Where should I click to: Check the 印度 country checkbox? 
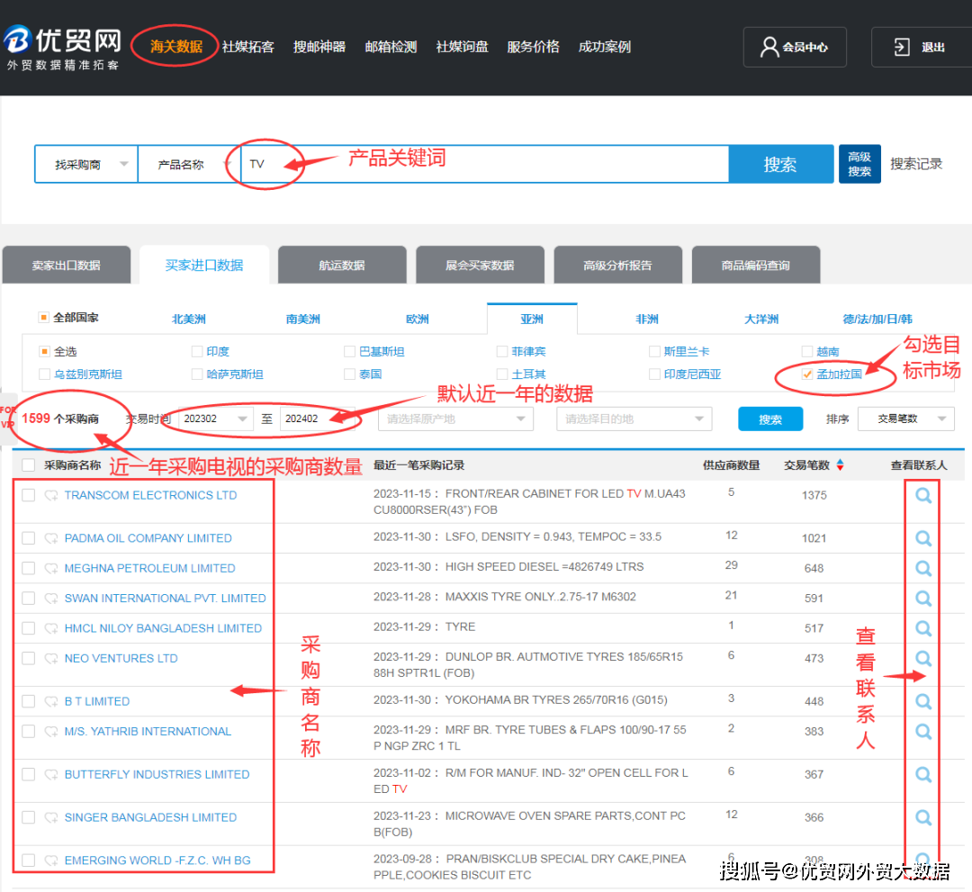point(196,351)
